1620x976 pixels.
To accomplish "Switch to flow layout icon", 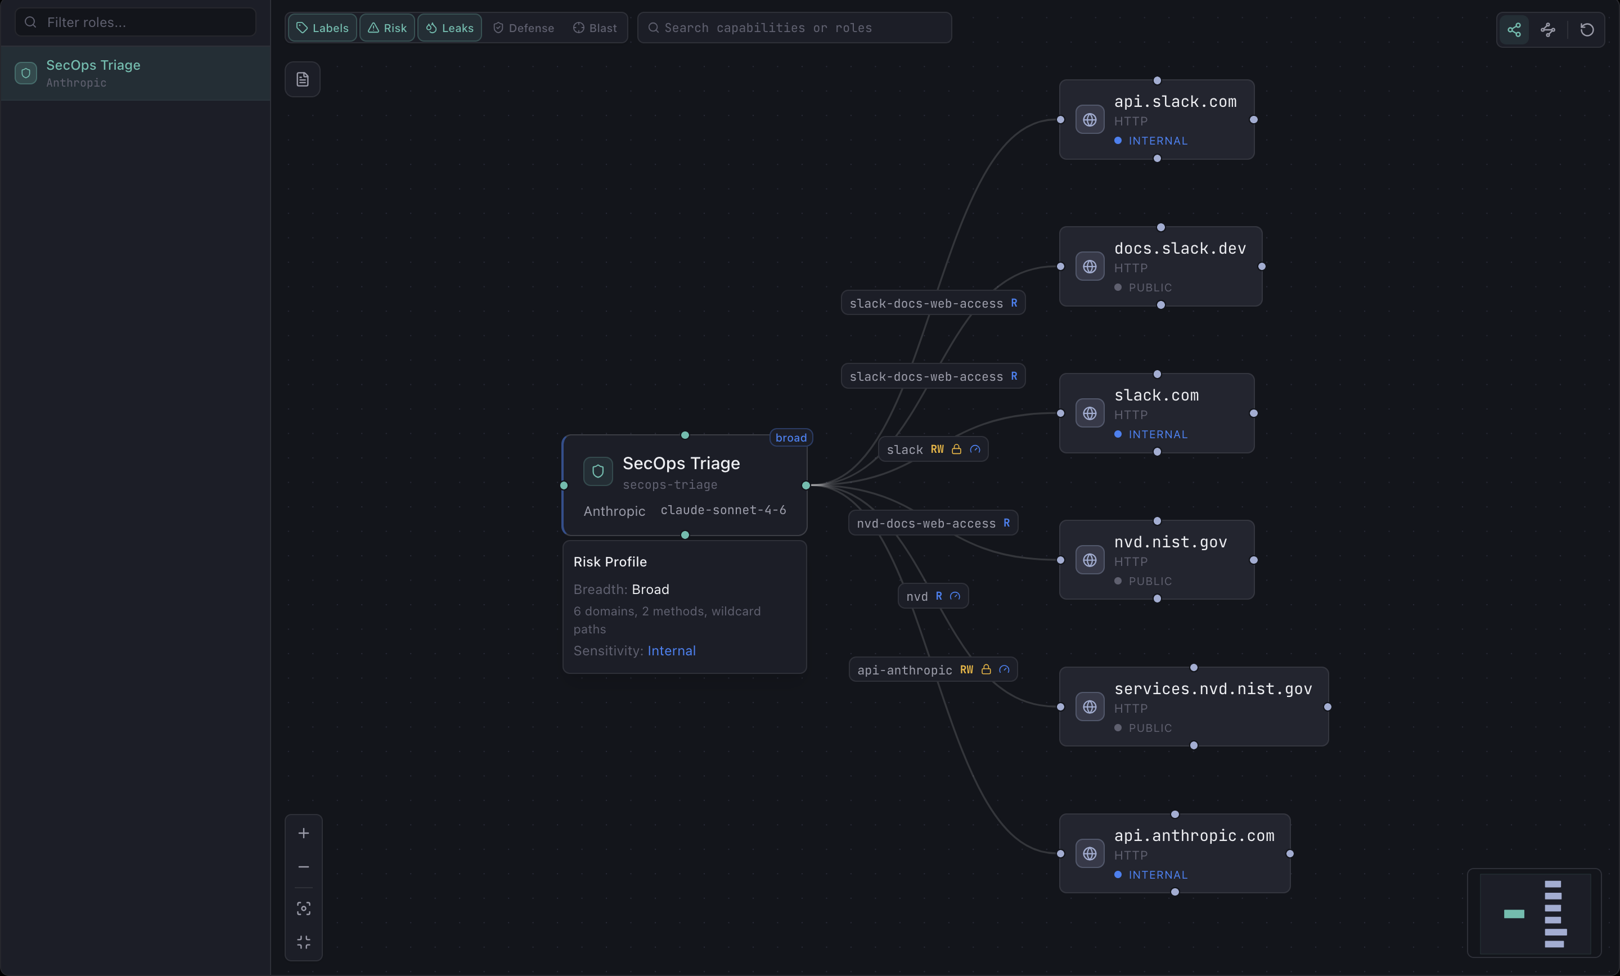I will click(1547, 30).
